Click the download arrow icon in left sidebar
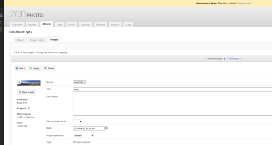Viewport: 272px width, 145px height. pyautogui.click(x=1, y=15)
